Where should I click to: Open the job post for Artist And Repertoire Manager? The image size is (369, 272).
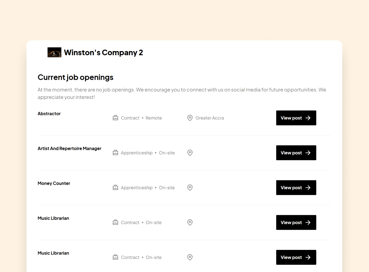coord(296,153)
